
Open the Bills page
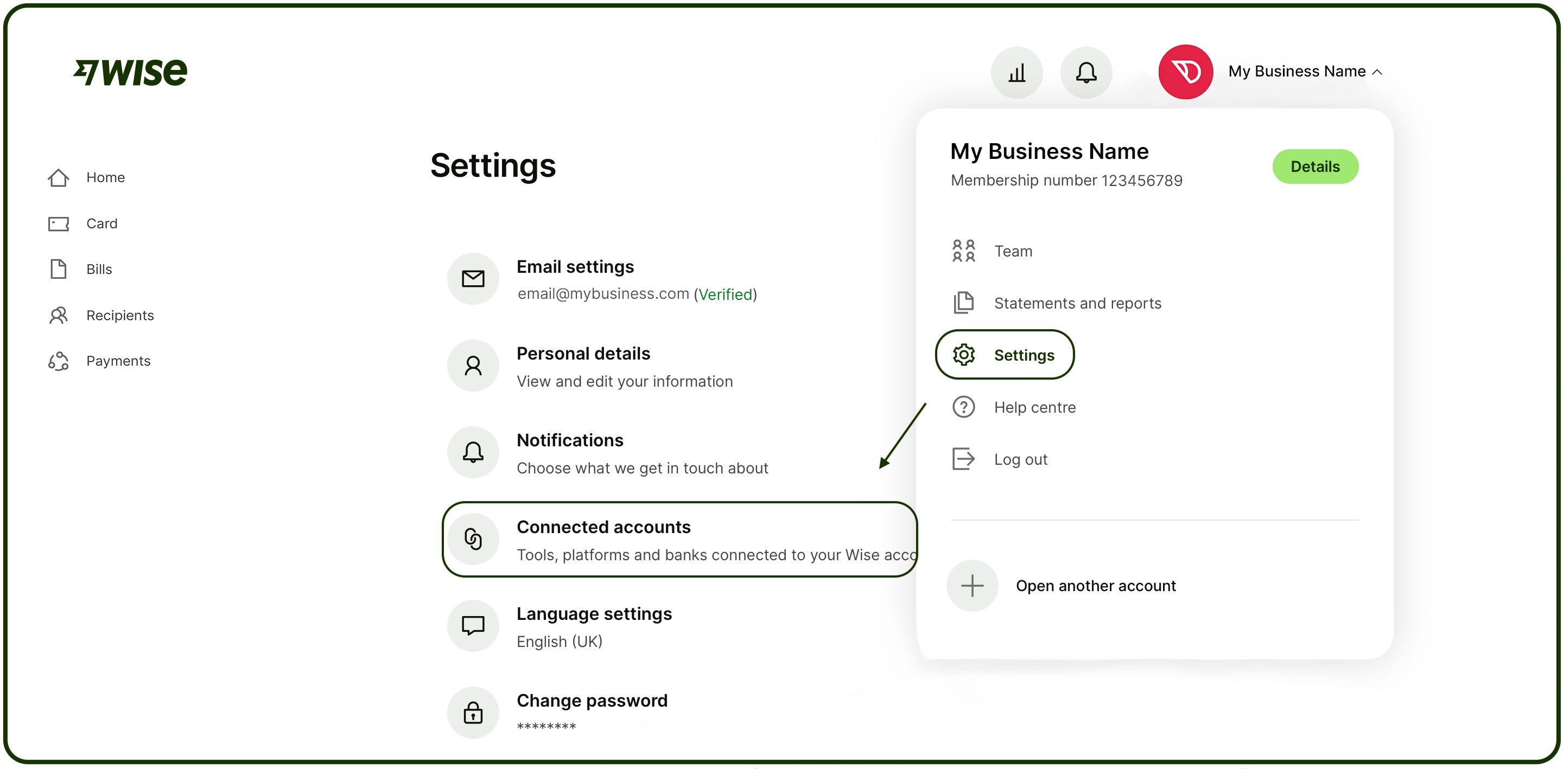(99, 268)
